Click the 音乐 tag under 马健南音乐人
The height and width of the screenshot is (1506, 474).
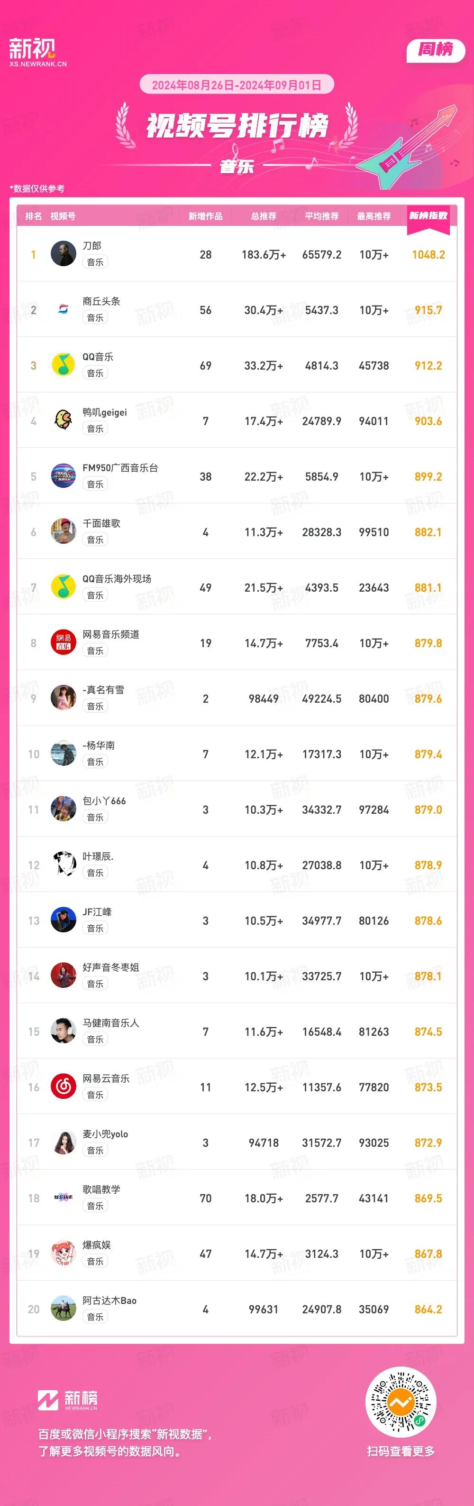pos(95,1040)
